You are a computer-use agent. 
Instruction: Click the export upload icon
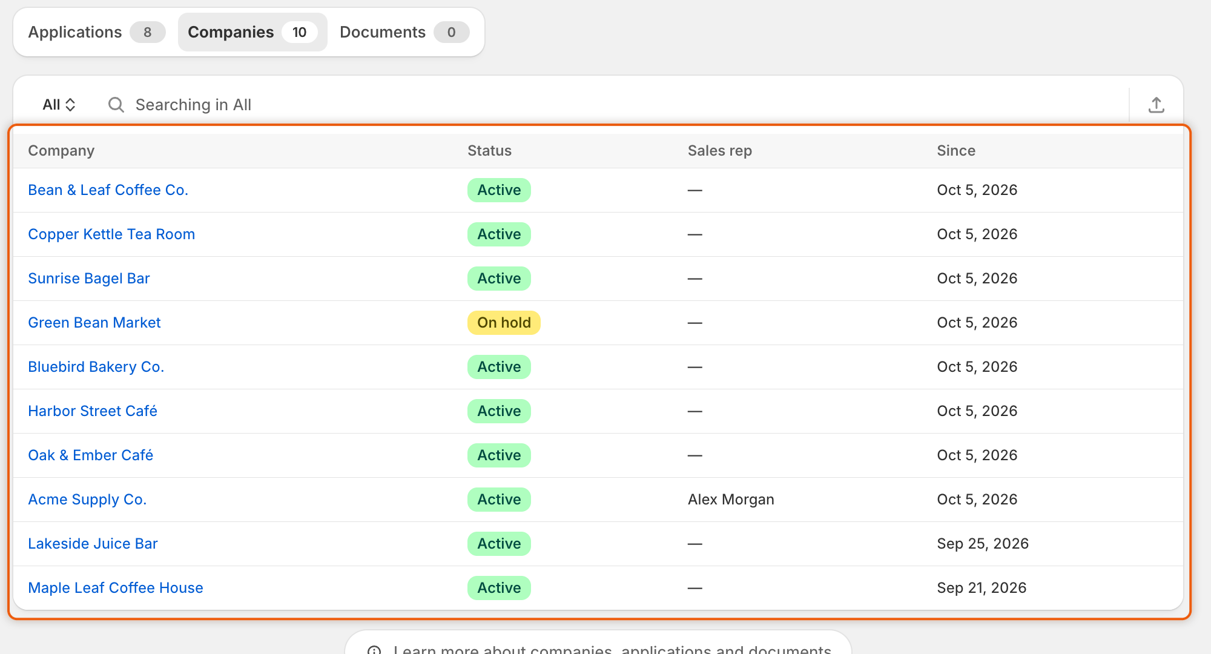pyautogui.click(x=1156, y=105)
